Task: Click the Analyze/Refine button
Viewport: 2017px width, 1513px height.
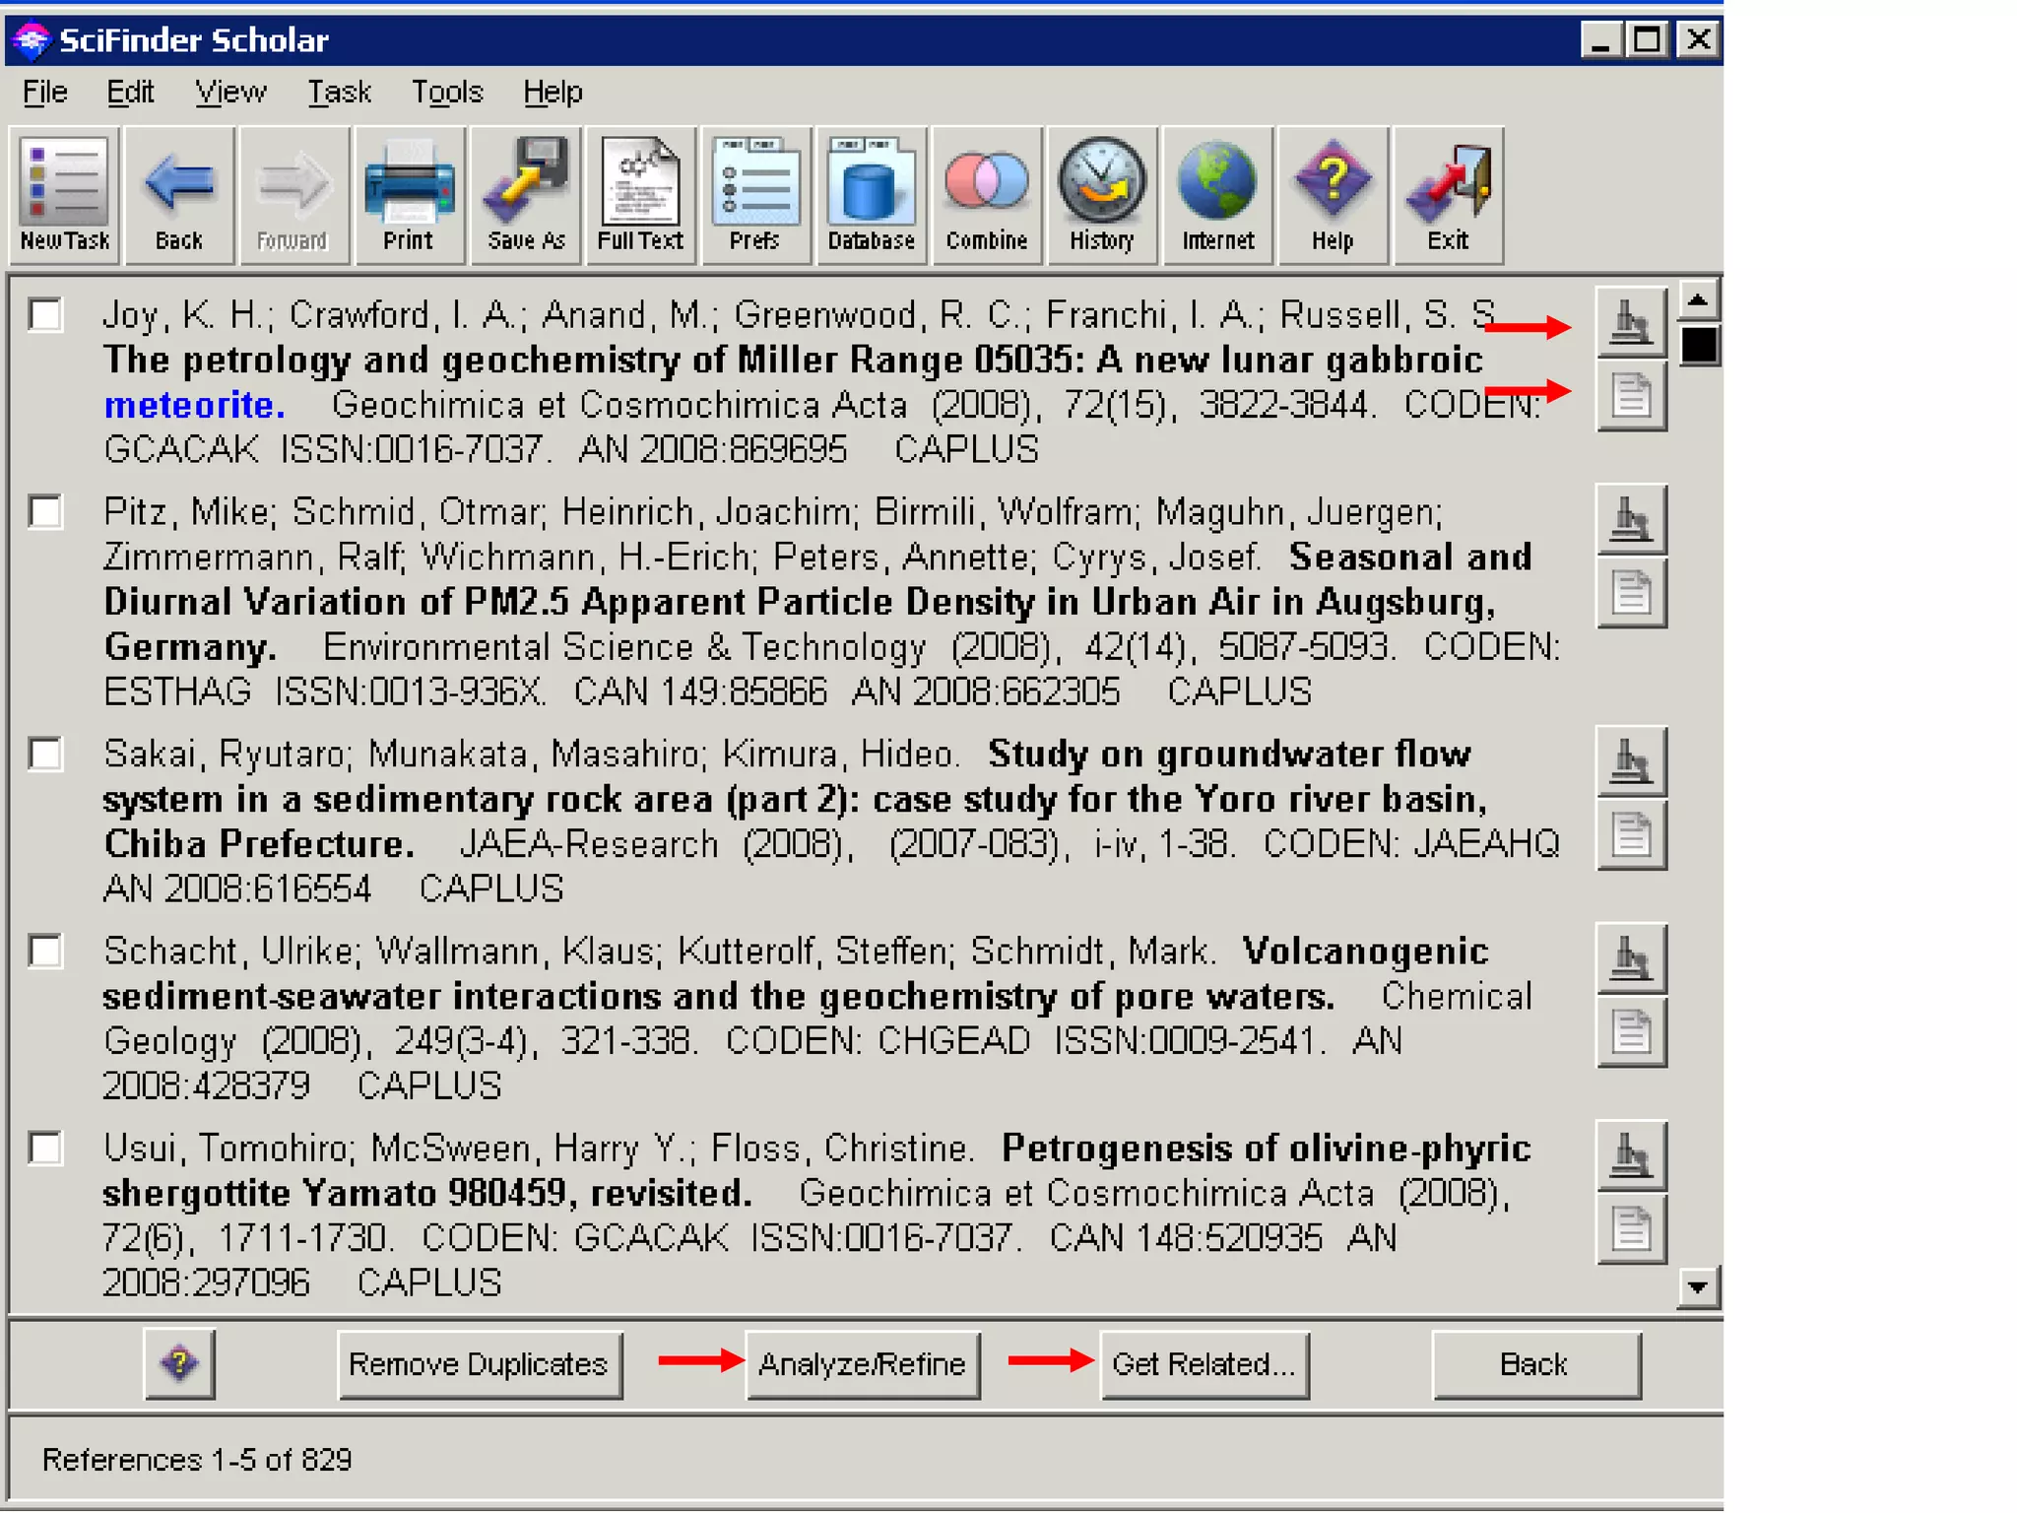Action: click(x=862, y=1364)
